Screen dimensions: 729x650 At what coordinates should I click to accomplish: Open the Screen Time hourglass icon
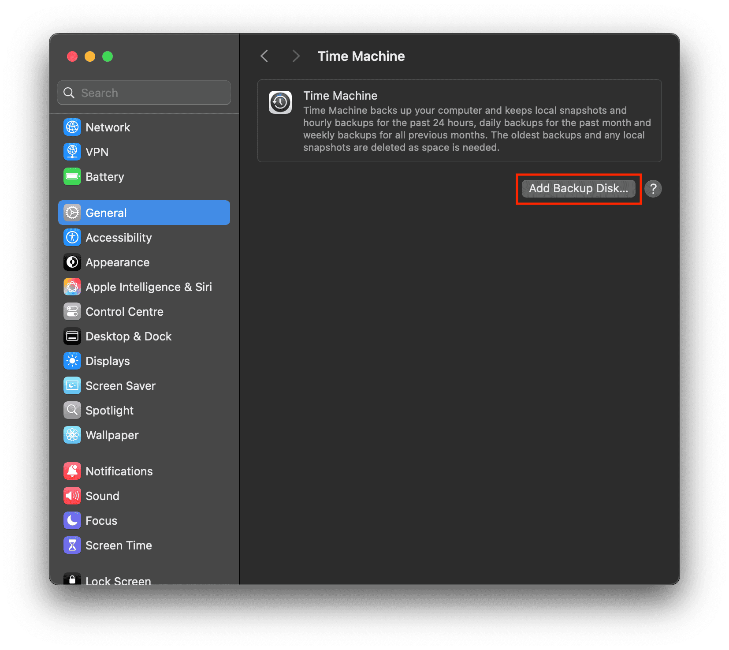click(x=72, y=545)
